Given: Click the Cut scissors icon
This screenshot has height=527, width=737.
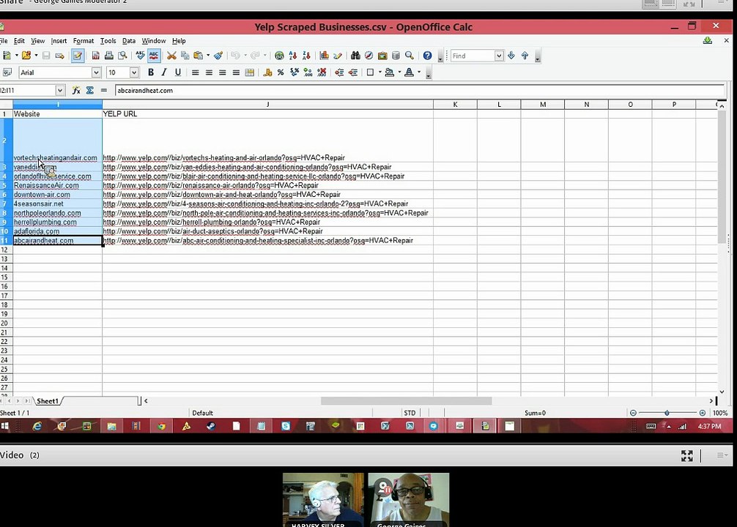Looking at the screenshot, I should point(171,56).
